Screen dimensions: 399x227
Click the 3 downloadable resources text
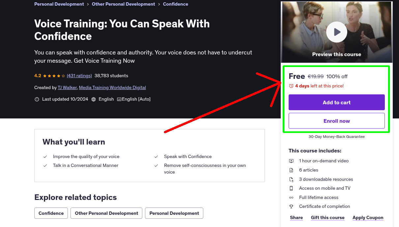[326, 179]
